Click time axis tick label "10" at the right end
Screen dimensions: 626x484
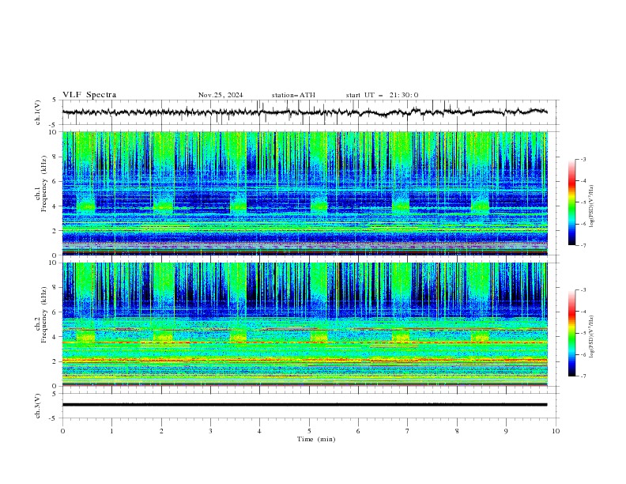556,431
